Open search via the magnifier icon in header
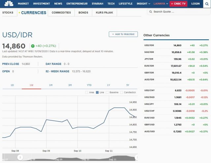Screen dimensions: 211x163 coord(207,4)
